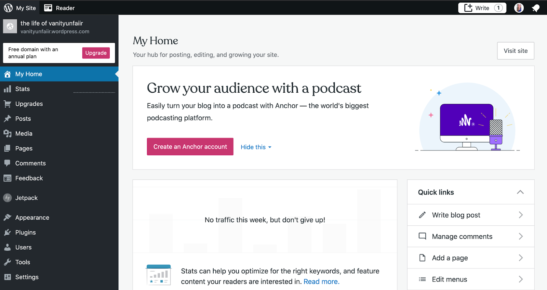
Task: Click the site globe icon
Action: [10, 26]
